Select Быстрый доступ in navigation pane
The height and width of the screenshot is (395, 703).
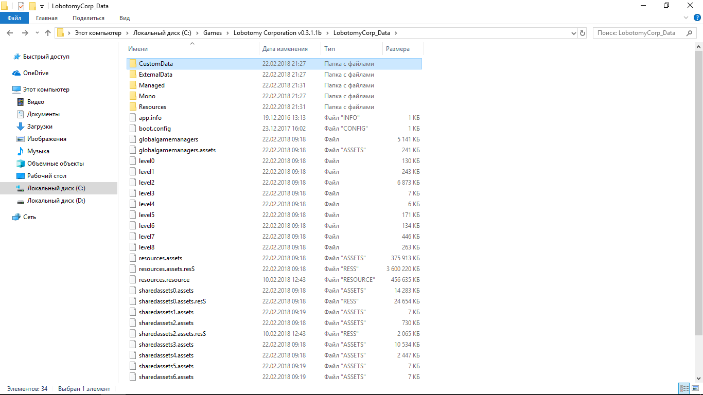click(46, 57)
